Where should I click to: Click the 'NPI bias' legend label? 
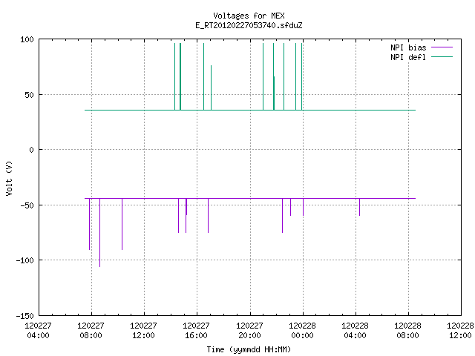coord(408,47)
